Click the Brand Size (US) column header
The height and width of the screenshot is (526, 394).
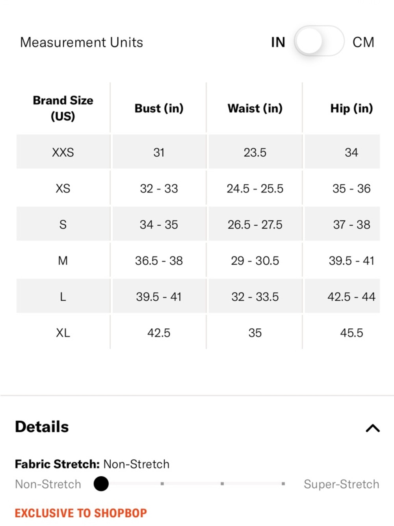63,108
